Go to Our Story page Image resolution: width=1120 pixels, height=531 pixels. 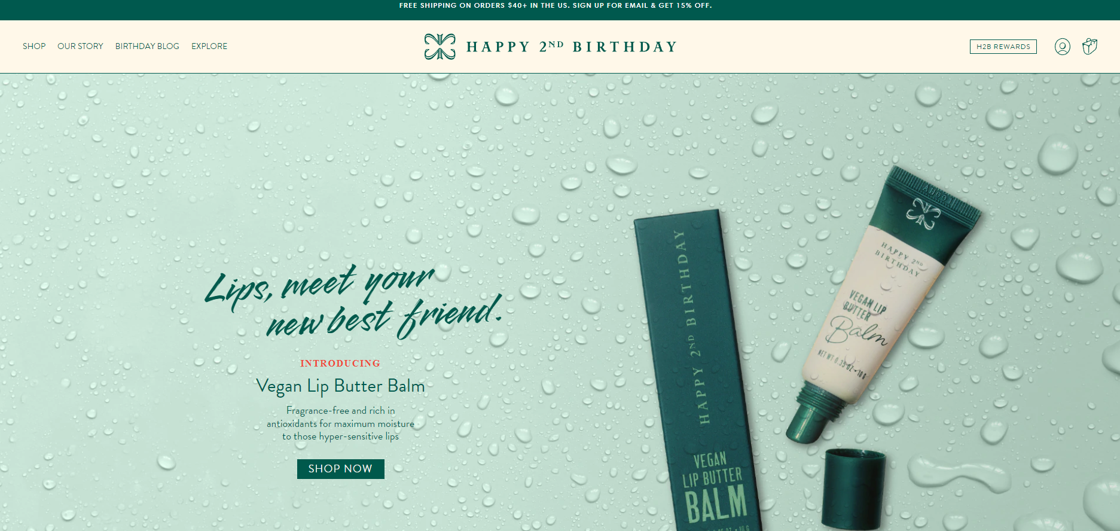(x=80, y=46)
